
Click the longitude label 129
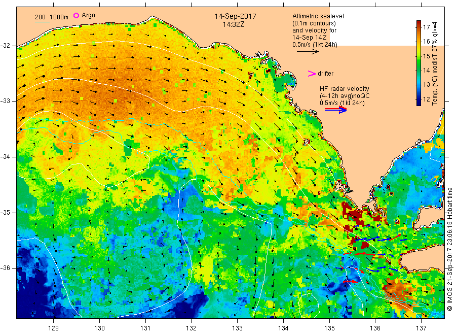pos(54,328)
